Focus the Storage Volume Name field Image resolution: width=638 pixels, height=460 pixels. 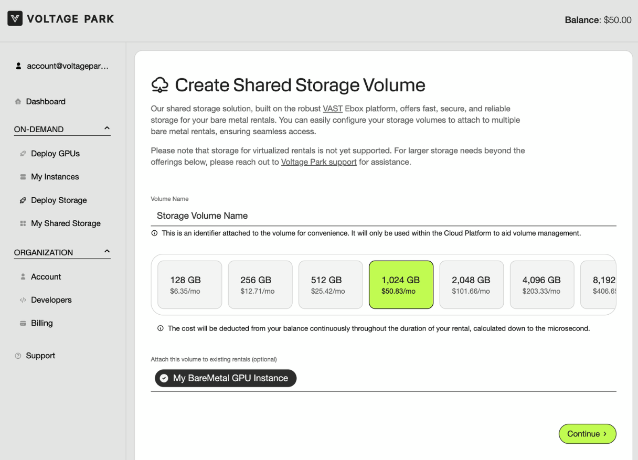(x=383, y=216)
